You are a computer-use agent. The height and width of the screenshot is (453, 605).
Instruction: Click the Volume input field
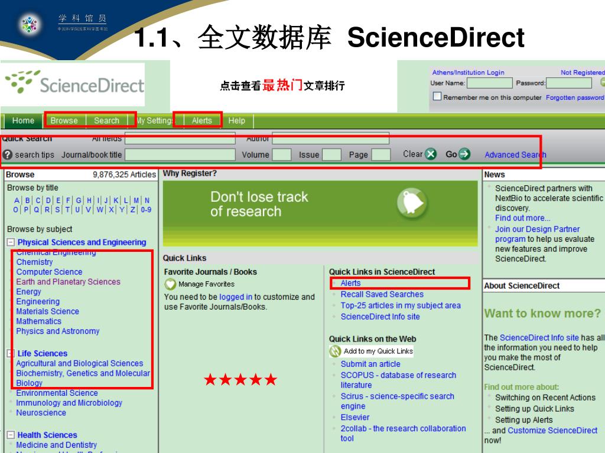[x=282, y=155]
